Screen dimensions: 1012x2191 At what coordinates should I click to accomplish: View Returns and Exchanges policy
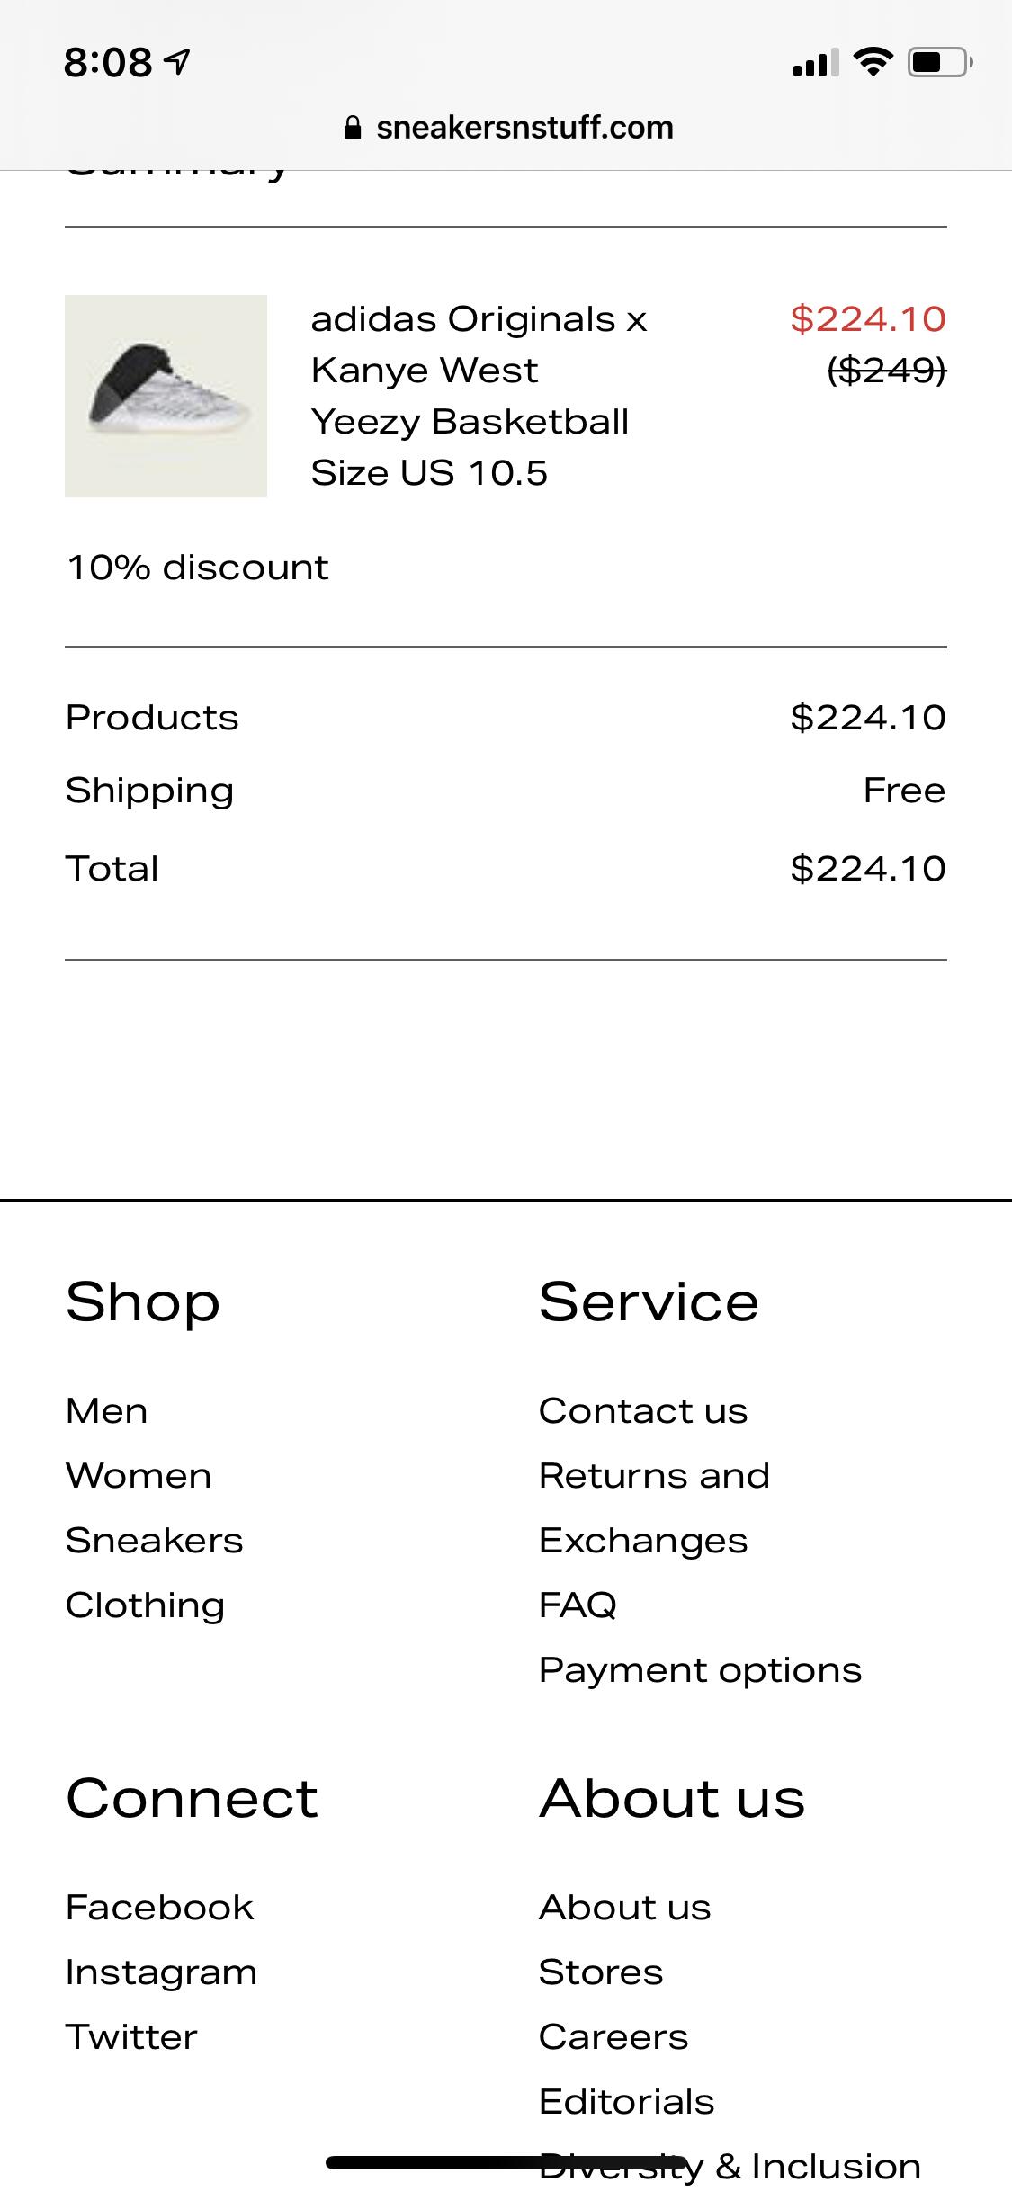(653, 1508)
